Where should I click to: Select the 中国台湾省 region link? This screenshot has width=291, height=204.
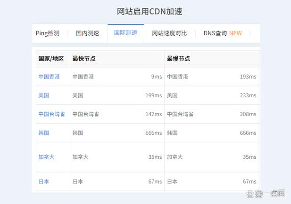[52, 114]
